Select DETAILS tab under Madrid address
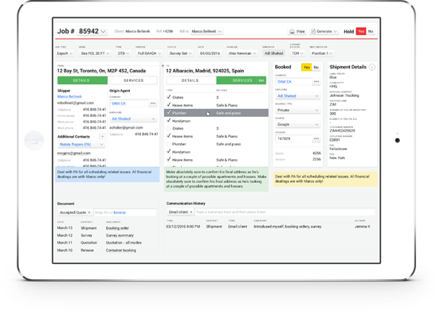The height and width of the screenshot is (311, 436). 191,80
